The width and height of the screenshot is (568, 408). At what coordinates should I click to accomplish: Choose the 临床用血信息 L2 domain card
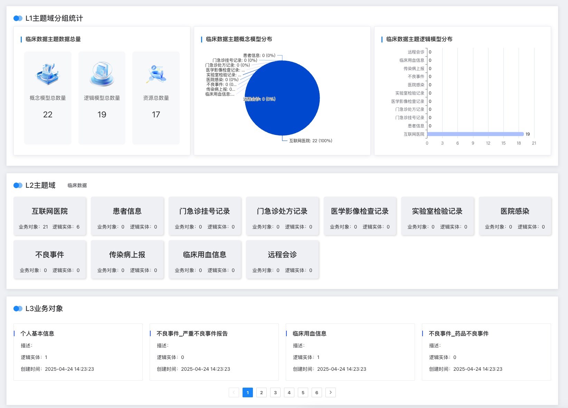click(205, 260)
